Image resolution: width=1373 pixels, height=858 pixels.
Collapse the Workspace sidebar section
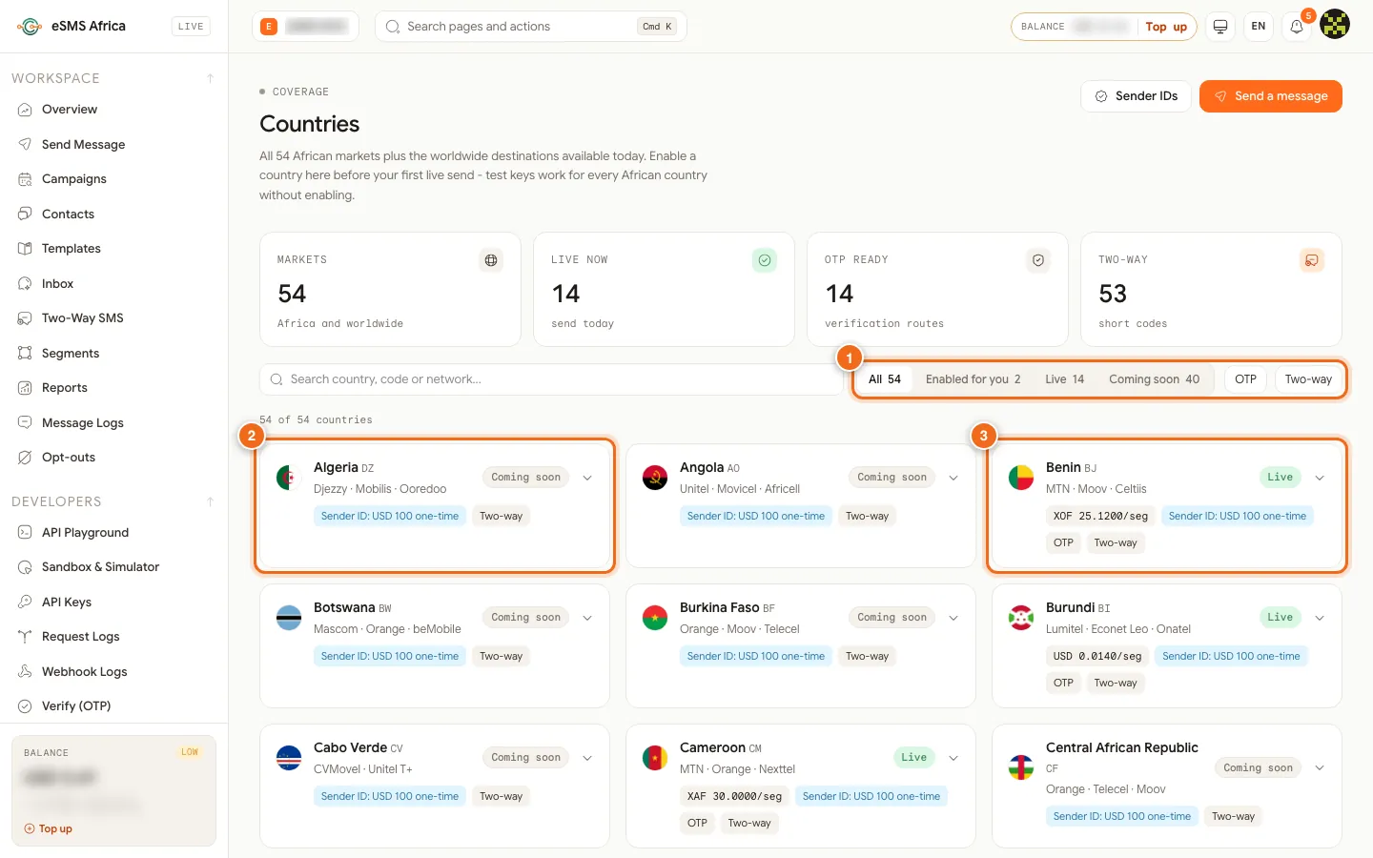coord(210,78)
